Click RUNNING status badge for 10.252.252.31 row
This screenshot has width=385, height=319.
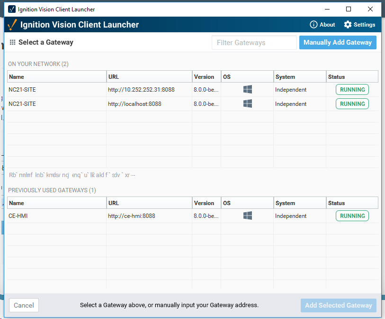(352, 90)
